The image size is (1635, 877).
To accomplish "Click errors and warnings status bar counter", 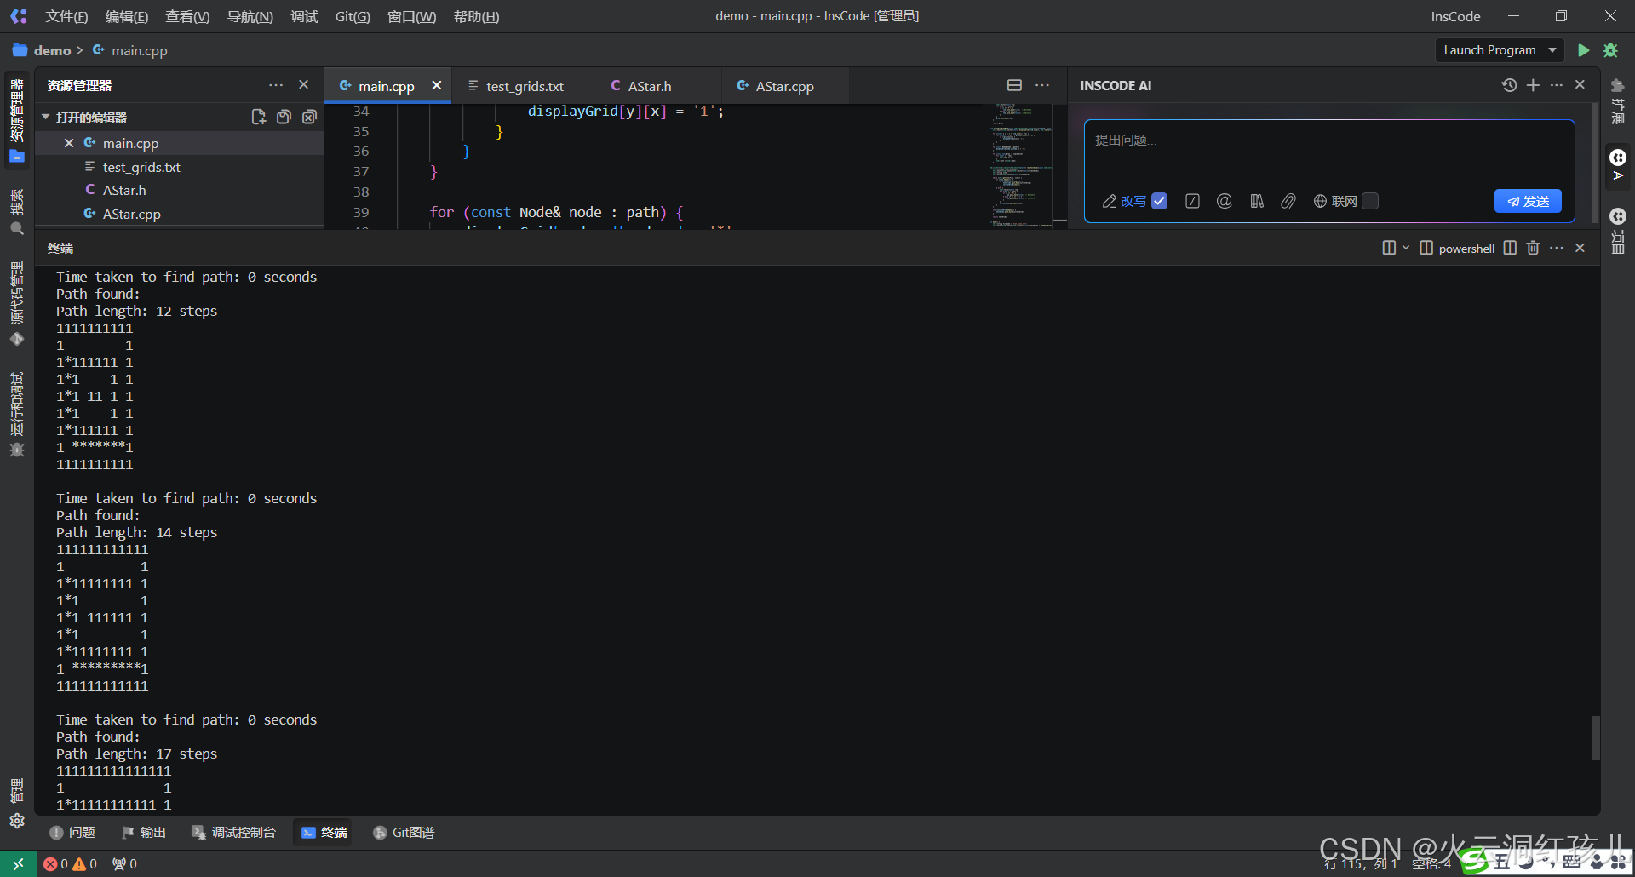I will (x=71, y=863).
